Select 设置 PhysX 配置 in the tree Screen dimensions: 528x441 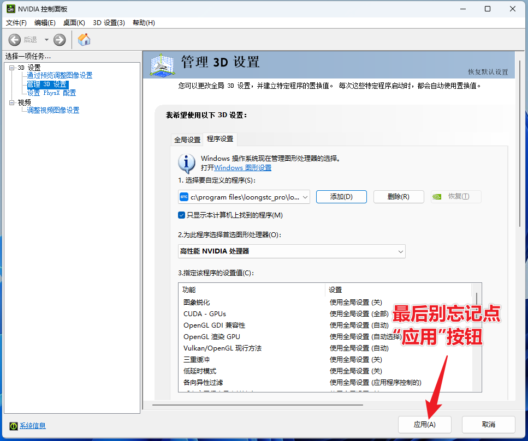pyautogui.click(x=51, y=93)
